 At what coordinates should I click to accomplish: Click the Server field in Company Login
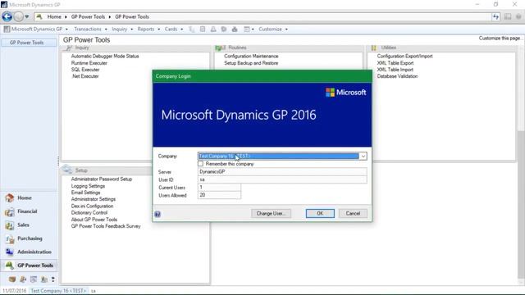[x=282, y=171]
